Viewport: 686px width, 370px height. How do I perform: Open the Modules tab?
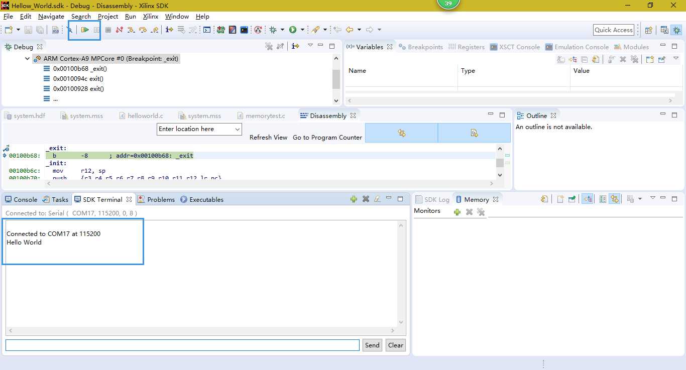click(631, 47)
